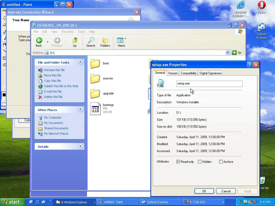This screenshot has width=275, height=206.
Task: Select the sources folder icon
Action: pos(95,79)
